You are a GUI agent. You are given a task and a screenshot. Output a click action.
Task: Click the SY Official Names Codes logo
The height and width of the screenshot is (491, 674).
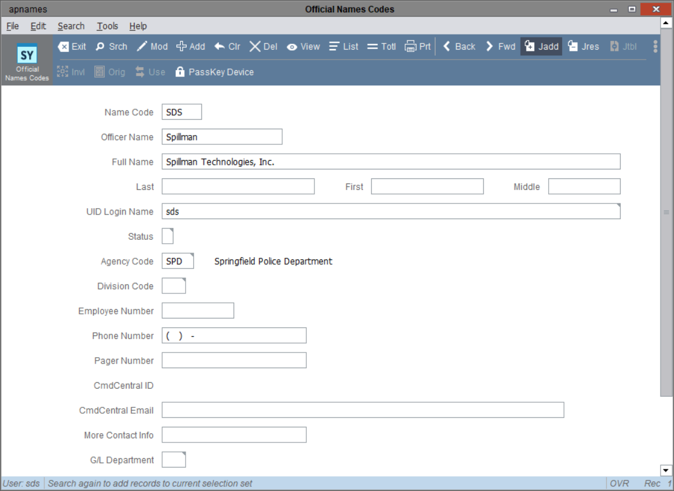coord(27,61)
